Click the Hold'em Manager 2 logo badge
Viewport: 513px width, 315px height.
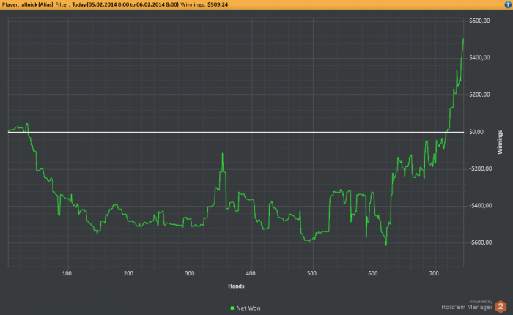tap(501, 306)
